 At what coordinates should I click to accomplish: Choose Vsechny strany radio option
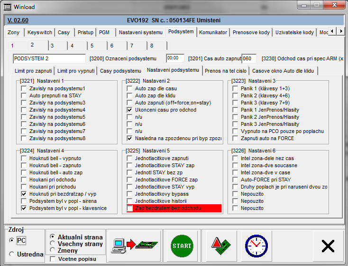pyautogui.click(x=53, y=243)
